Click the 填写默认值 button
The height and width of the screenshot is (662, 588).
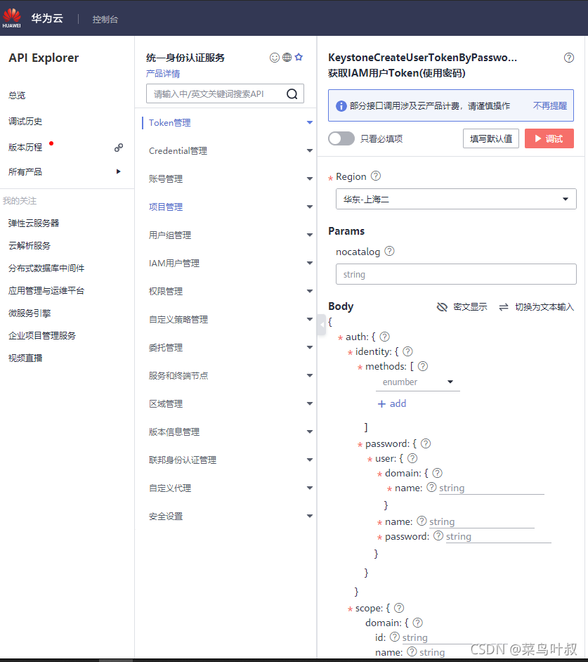(491, 138)
